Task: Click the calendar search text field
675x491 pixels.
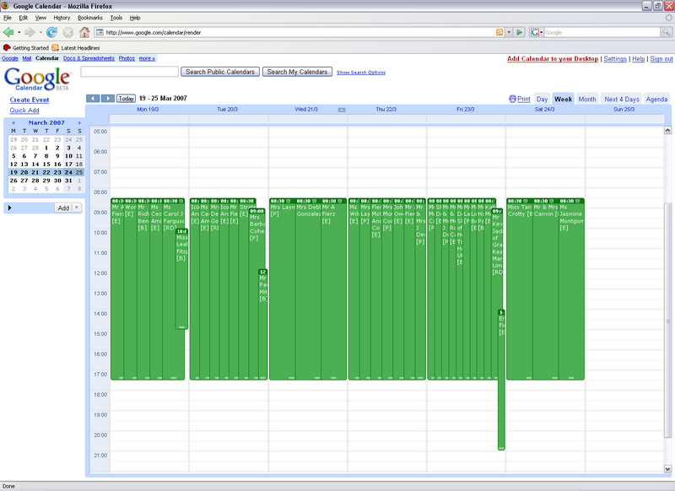Action: (x=129, y=73)
